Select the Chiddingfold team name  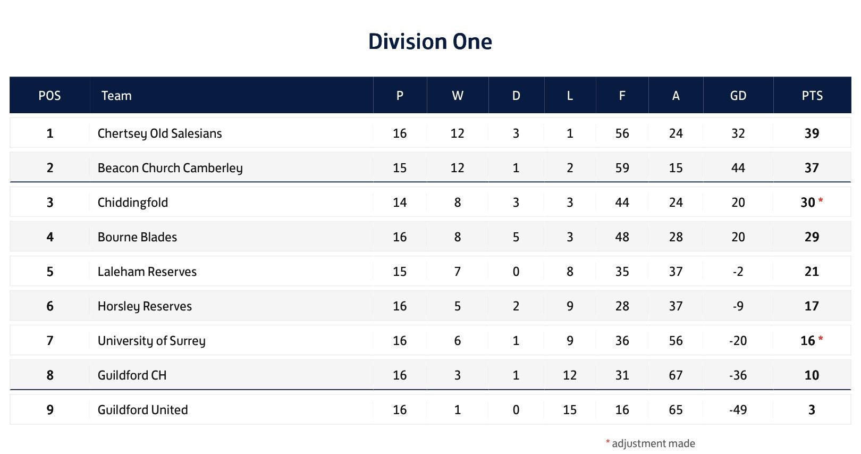click(x=133, y=203)
